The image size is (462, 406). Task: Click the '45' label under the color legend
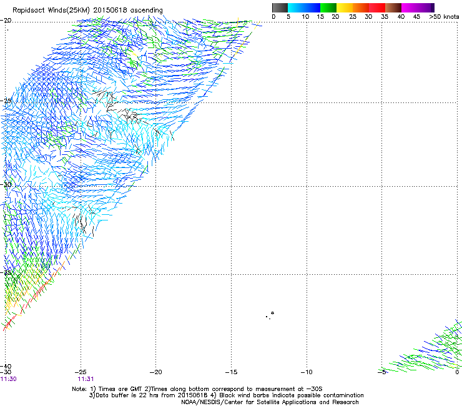coord(416,17)
